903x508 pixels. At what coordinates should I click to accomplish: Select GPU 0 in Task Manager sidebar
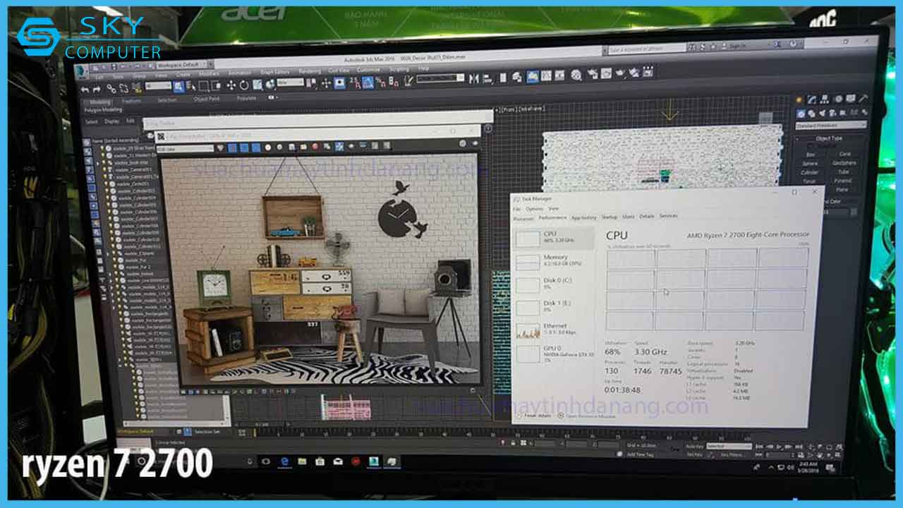point(554,353)
